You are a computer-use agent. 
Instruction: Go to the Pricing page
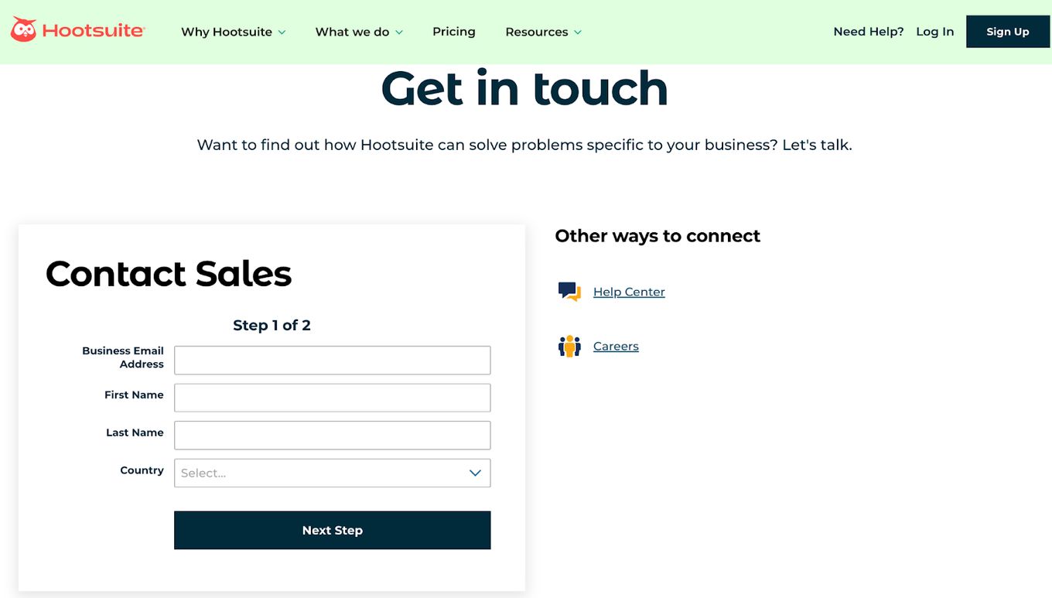pyautogui.click(x=454, y=32)
